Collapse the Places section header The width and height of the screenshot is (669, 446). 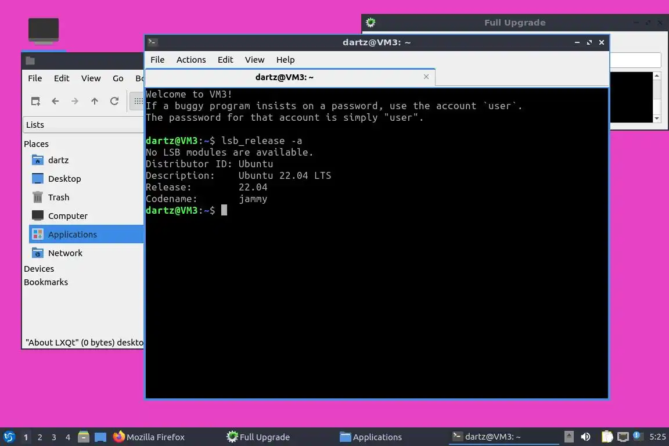click(x=36, y=144)
